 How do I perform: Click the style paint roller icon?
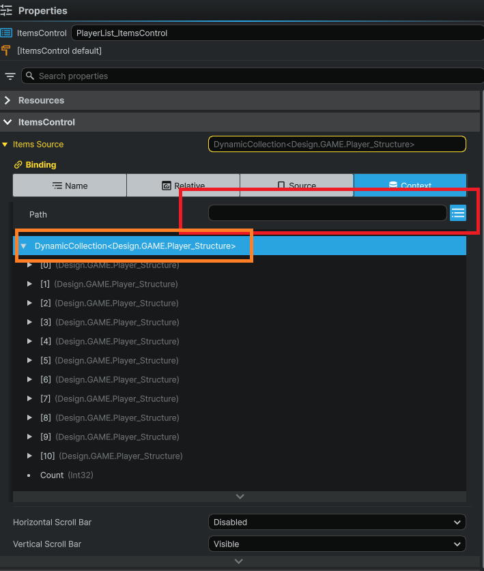6,50
